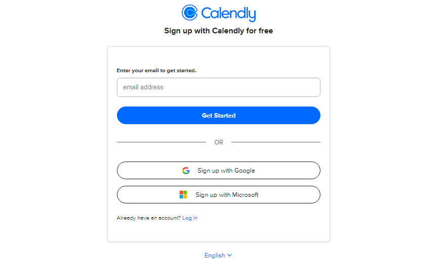Click the OR divider text
448x264 pixels.
[x=219, y=142]
